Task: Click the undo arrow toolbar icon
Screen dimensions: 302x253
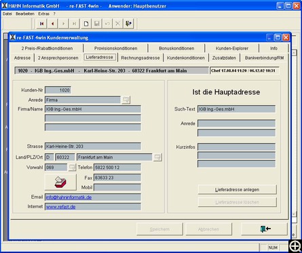Action: coord(107,24)
